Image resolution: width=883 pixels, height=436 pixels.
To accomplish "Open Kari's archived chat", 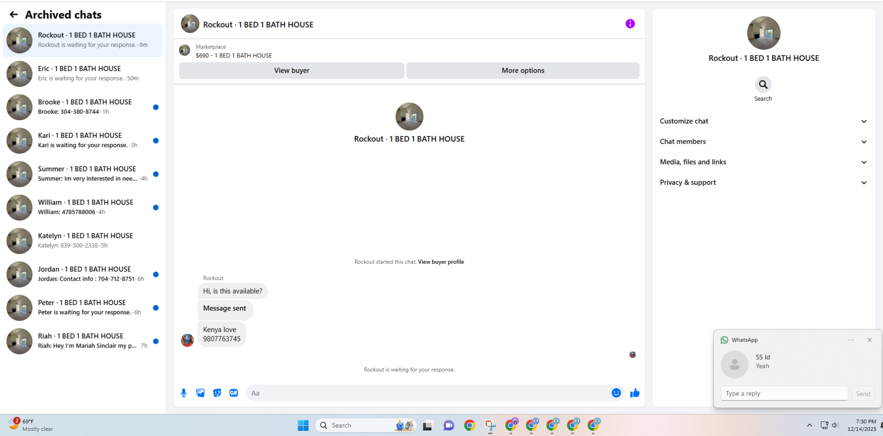I will (x=83, y=140).
